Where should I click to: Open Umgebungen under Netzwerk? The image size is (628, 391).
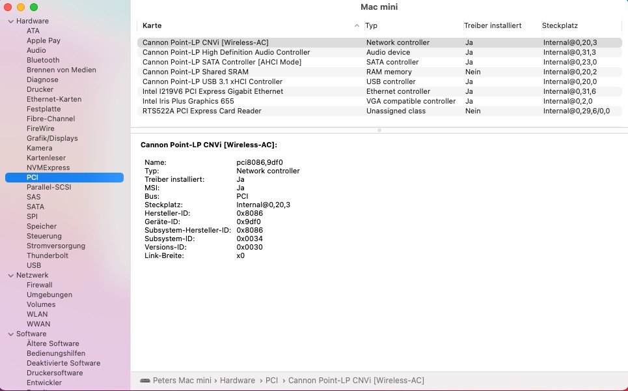tap(49, 295)
